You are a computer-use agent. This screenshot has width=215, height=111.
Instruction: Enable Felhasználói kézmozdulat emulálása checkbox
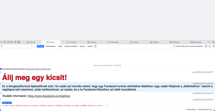tap(174, 46)
